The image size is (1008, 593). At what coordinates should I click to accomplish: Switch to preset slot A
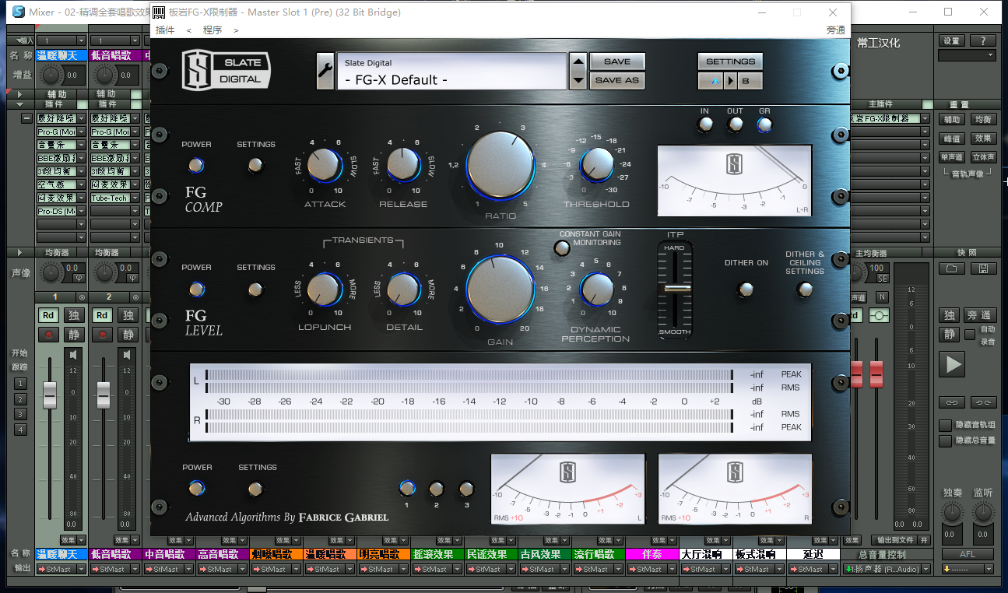click(711, 81)
